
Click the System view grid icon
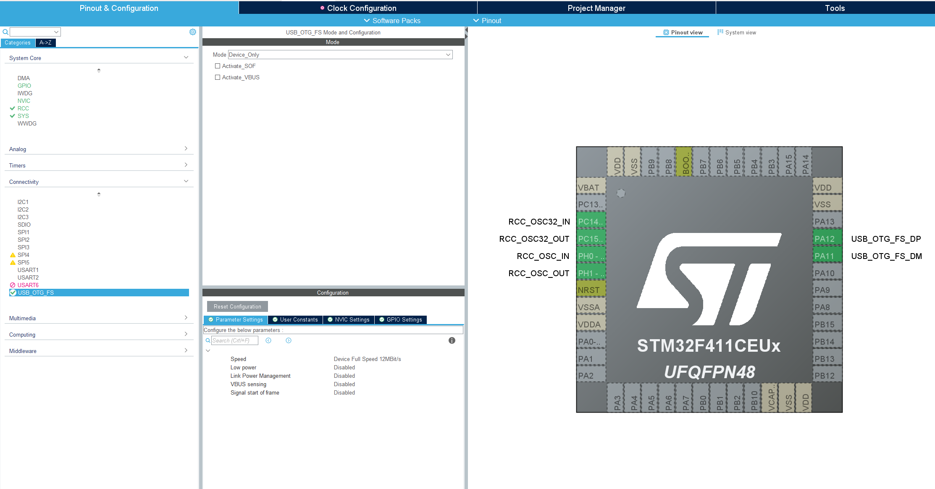720,32
